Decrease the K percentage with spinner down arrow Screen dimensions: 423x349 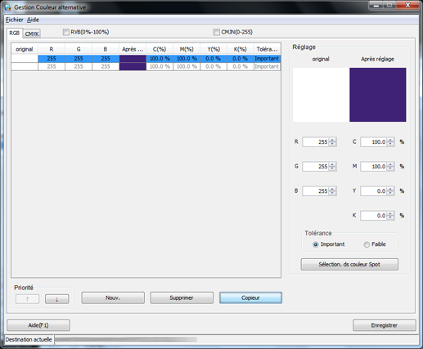coord(390,217)
